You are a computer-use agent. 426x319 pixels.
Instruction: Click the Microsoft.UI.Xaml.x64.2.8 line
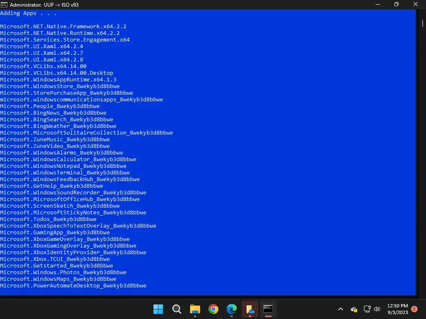[42, 60]
